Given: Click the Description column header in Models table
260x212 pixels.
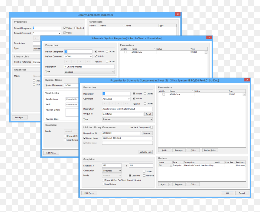Looking at the screenshot, I should pyautogui.click(x=199, y=162).
